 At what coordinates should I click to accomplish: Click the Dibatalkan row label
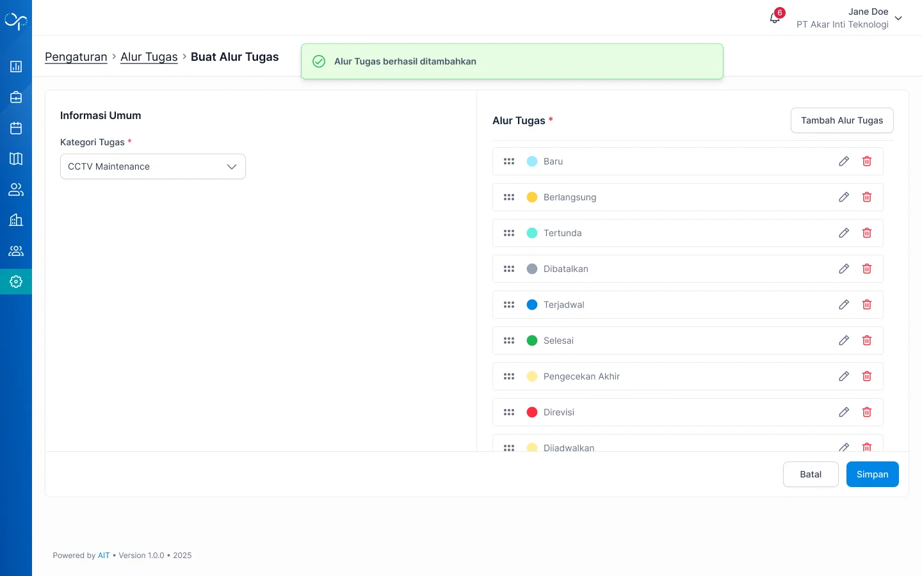566,269
